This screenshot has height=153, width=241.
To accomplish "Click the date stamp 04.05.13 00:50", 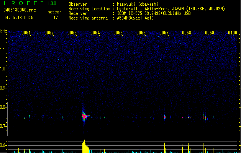I will click(x=20, y=18).
